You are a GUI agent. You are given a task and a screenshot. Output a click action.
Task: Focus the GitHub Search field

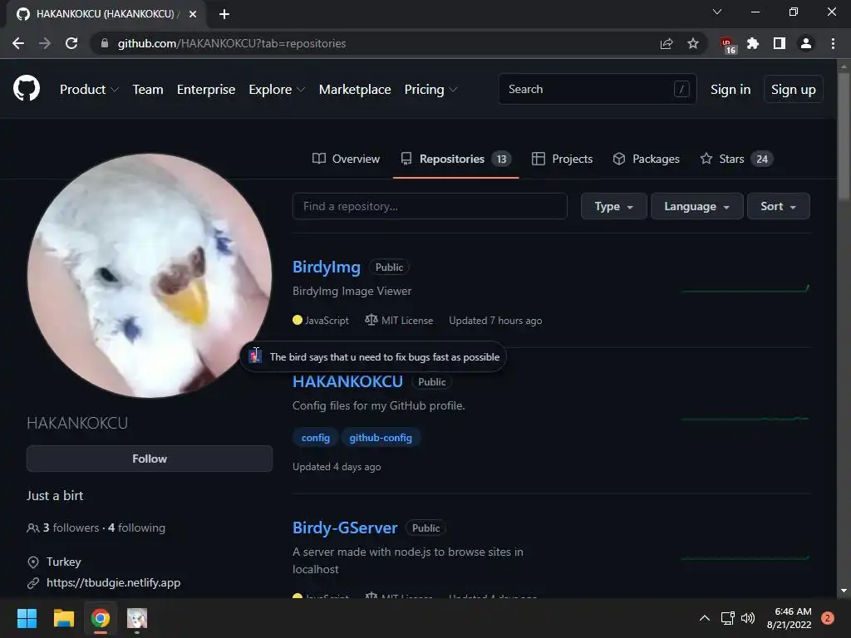point(597,88)
